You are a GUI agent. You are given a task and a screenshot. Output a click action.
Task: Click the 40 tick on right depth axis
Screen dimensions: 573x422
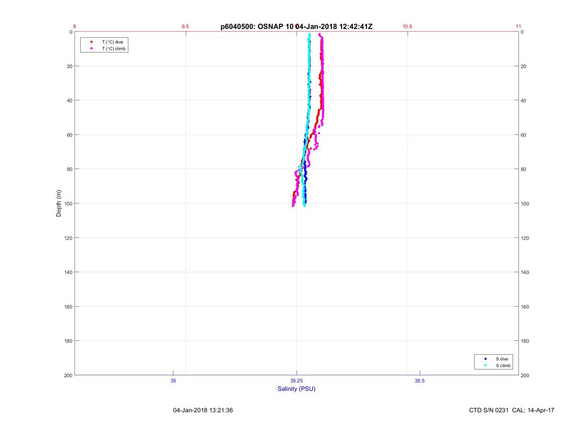tap(524, 101)
